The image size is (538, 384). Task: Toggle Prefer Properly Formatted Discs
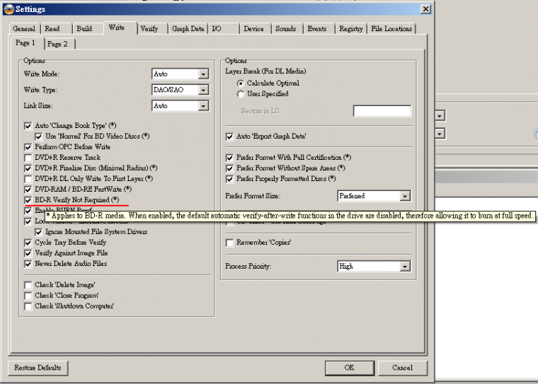tap(230, 179)
